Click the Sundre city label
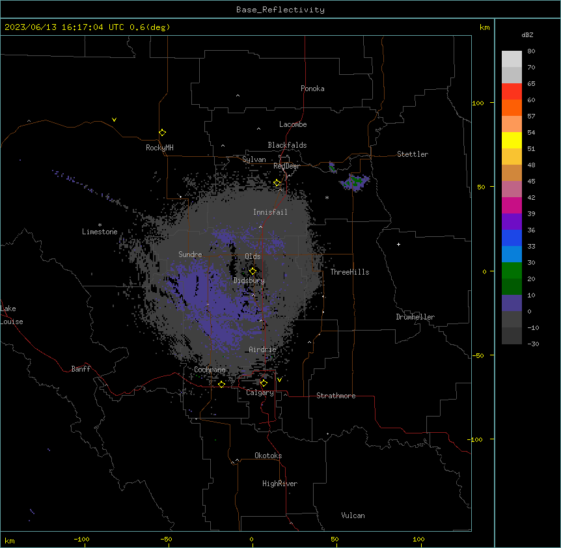The image size is (561, 548). click(x=190, y=254)
